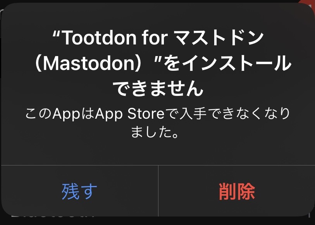Click the 'できません' line of the title
The image size is (315, 225).
coord(158,88)
